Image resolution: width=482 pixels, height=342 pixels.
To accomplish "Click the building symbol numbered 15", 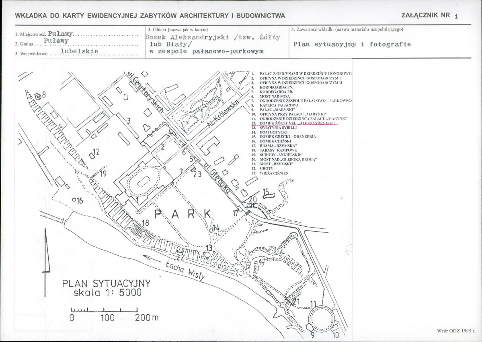I will [x=268, y=196].
